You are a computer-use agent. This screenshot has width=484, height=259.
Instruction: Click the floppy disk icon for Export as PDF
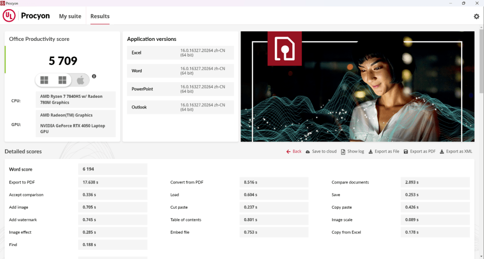coord(406,152)
